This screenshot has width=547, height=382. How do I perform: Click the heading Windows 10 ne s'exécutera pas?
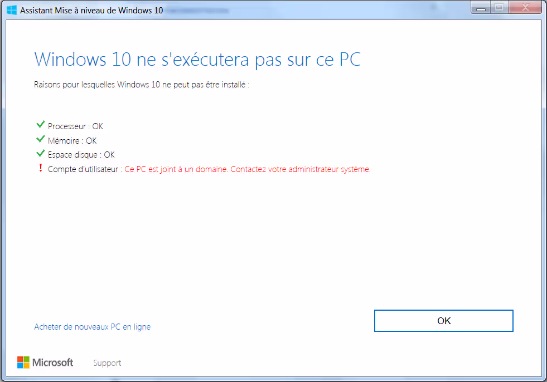(197, 59)
